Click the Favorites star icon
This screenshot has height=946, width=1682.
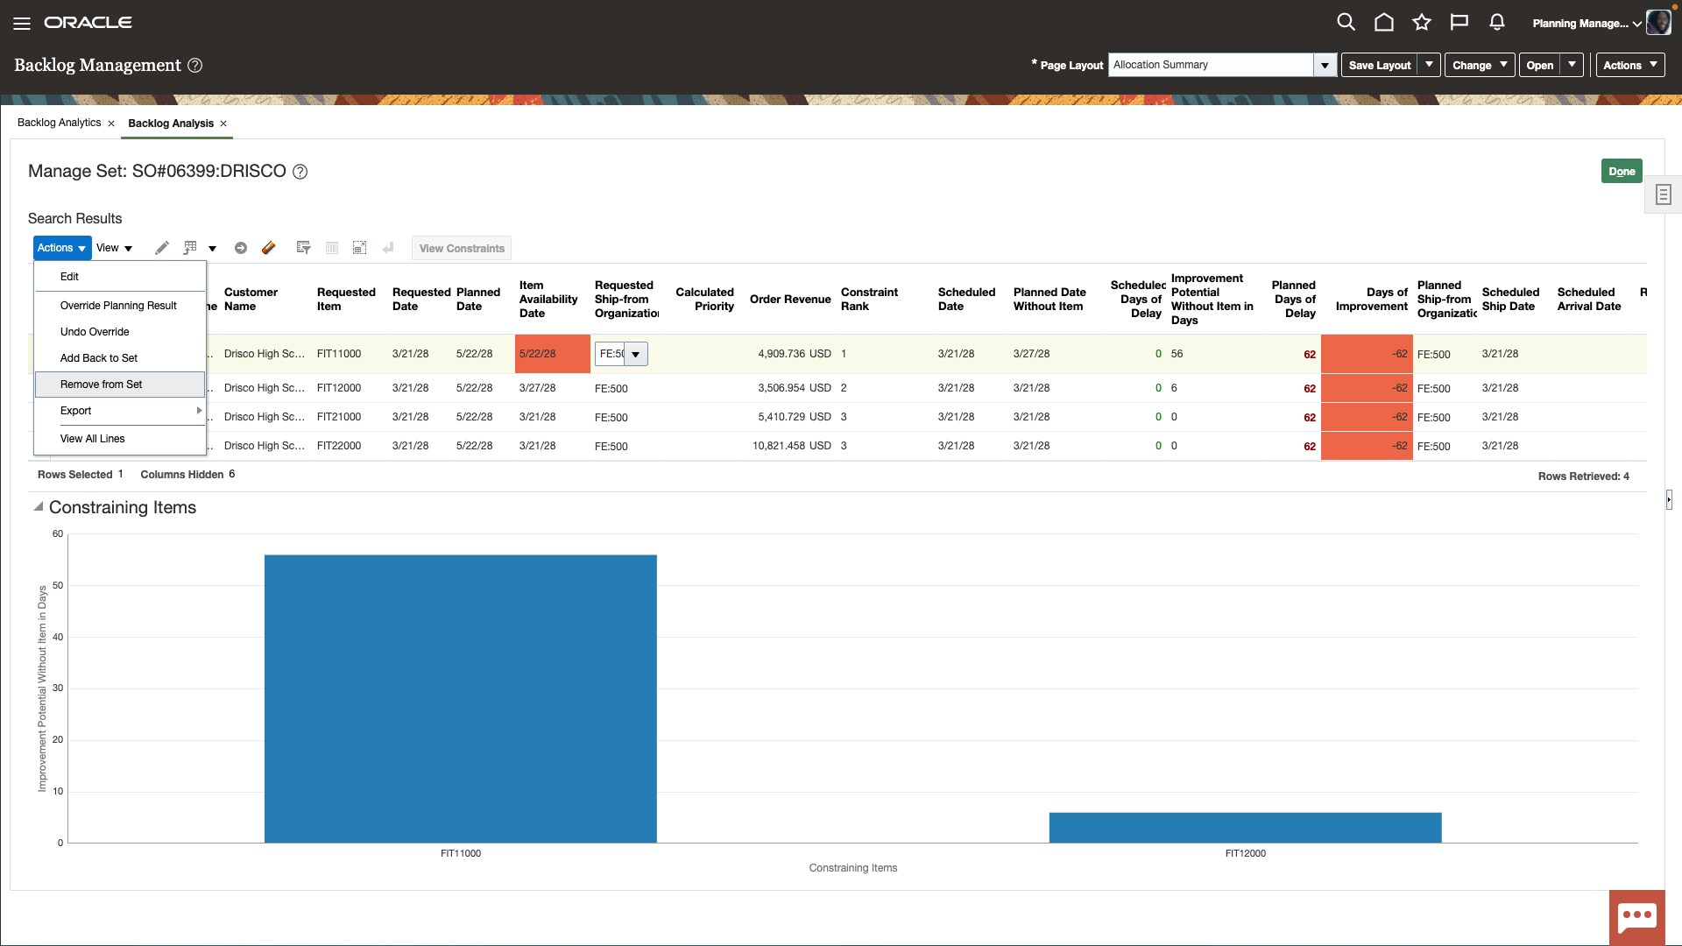[x=1422, y=22]
